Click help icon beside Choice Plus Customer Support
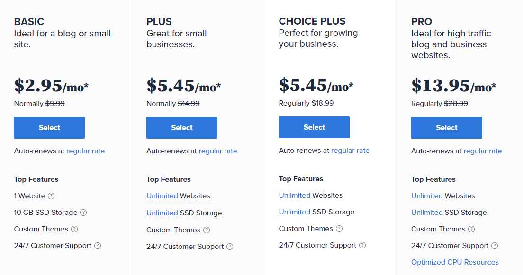Image resolution: width=523 pixels, height=275 pixels. [x=362, y=245]
